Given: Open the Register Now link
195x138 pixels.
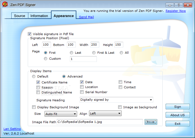Looking at the screenshot, I should [176, 11].
